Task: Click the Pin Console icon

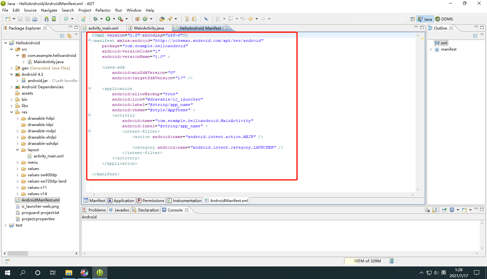Action: [x=444, y=210]
